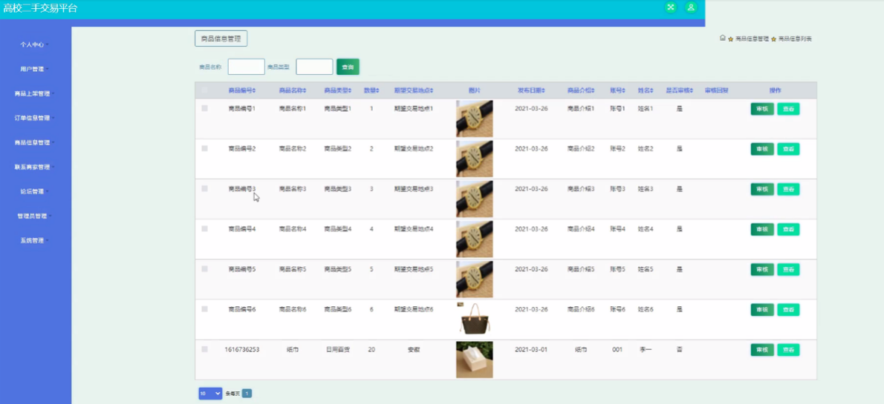Toggle the select-all checkbox in table header

[x=205, y=90]
